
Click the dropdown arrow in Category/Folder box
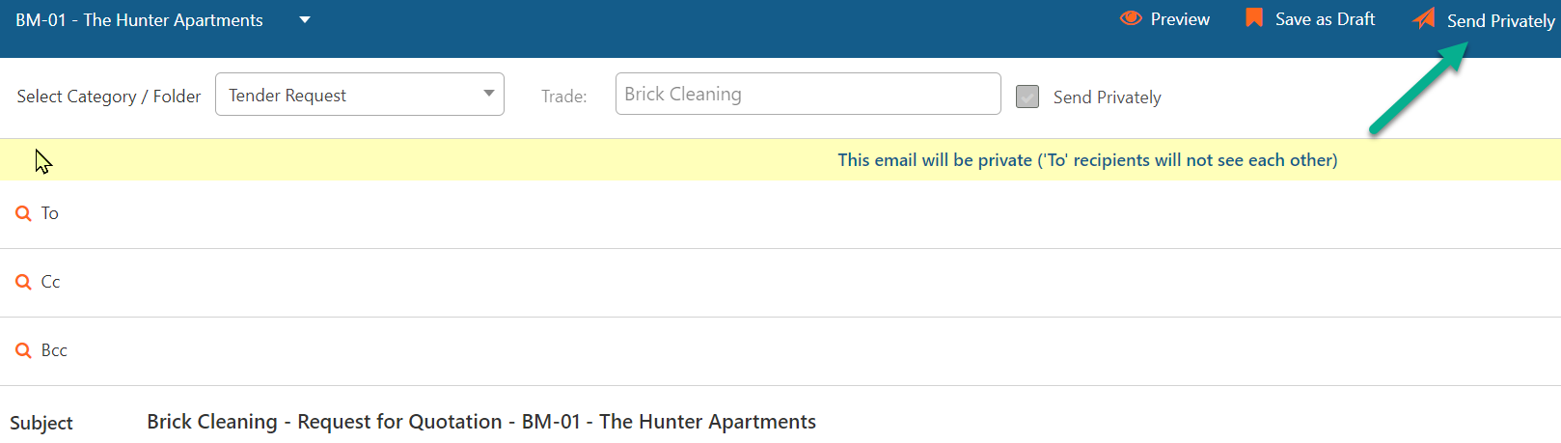click(x=489, y=94)
